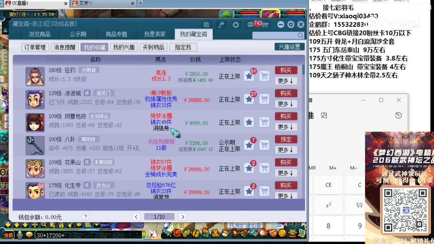Add 180级 狂豹 to cart icon
This screenshot has width=434, height=244.
click(x=264, y=76)
